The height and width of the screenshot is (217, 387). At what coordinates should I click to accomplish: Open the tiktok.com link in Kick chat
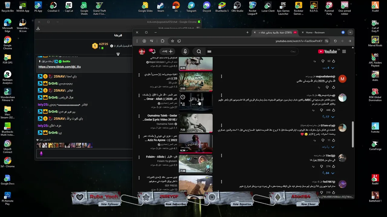pyautogui.click(x=60, y=67)
